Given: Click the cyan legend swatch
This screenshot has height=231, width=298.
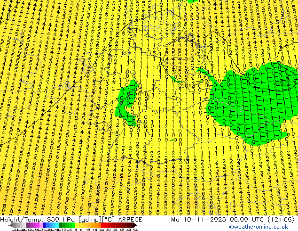Looking at the screenshot, I should 57,225.
